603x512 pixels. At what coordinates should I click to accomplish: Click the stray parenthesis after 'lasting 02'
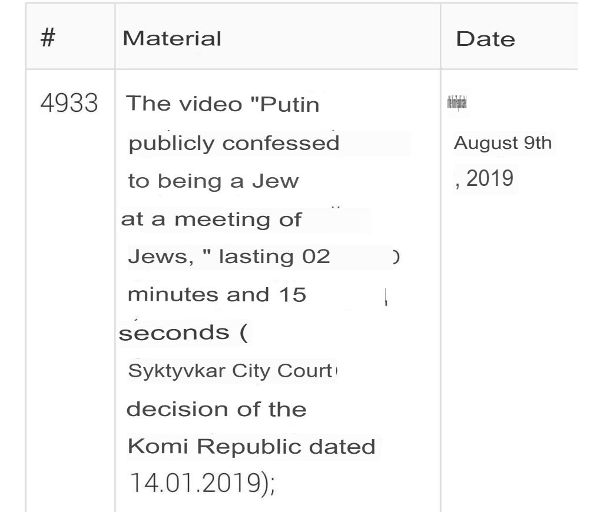[x=396, y=257]
